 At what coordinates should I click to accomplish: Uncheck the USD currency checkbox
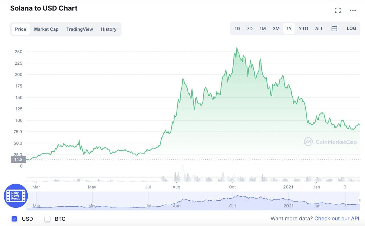click(14, 219)
